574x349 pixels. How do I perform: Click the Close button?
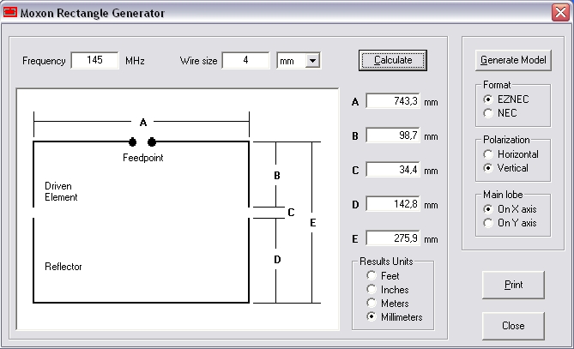(513, 326)
